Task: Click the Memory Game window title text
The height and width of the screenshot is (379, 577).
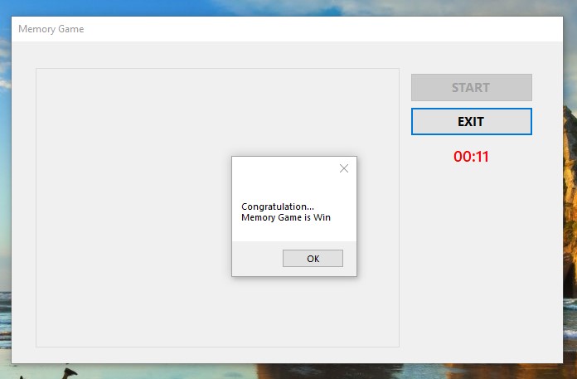Action: 51,29
